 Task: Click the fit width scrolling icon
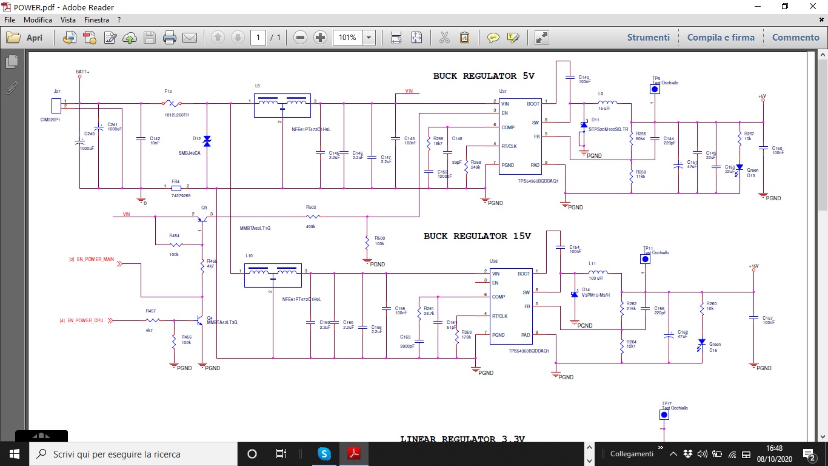coord(396,38)
